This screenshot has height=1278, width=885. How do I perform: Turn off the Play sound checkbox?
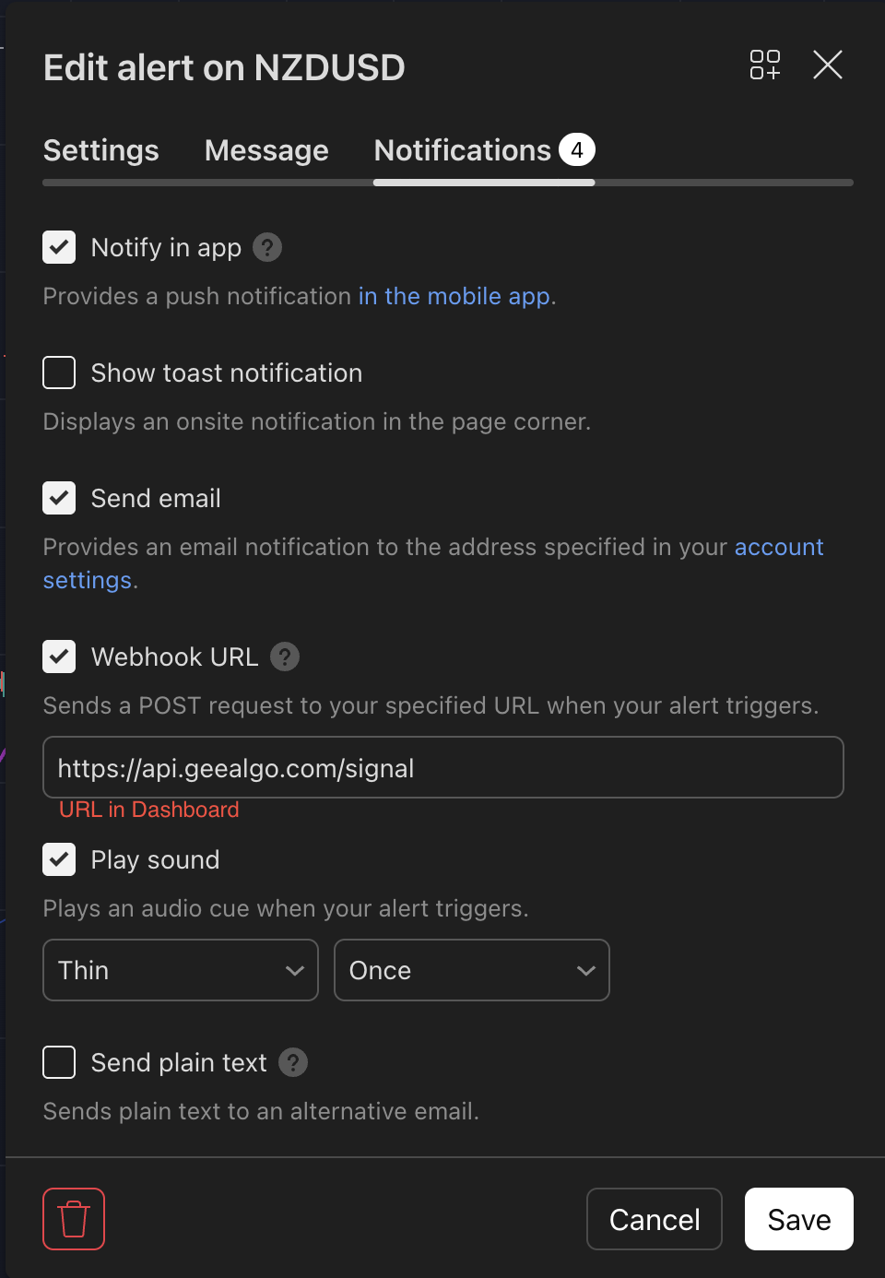(59, 859)
